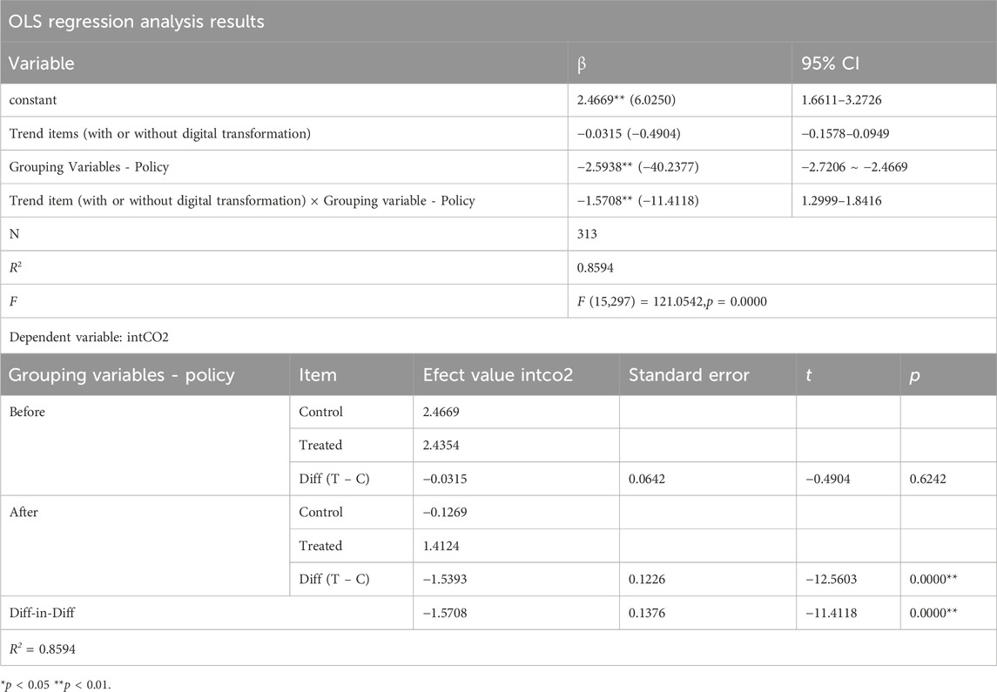Click the interval −2.7206 ~ −2.4669
997x692 pixels.
(854, 167)
